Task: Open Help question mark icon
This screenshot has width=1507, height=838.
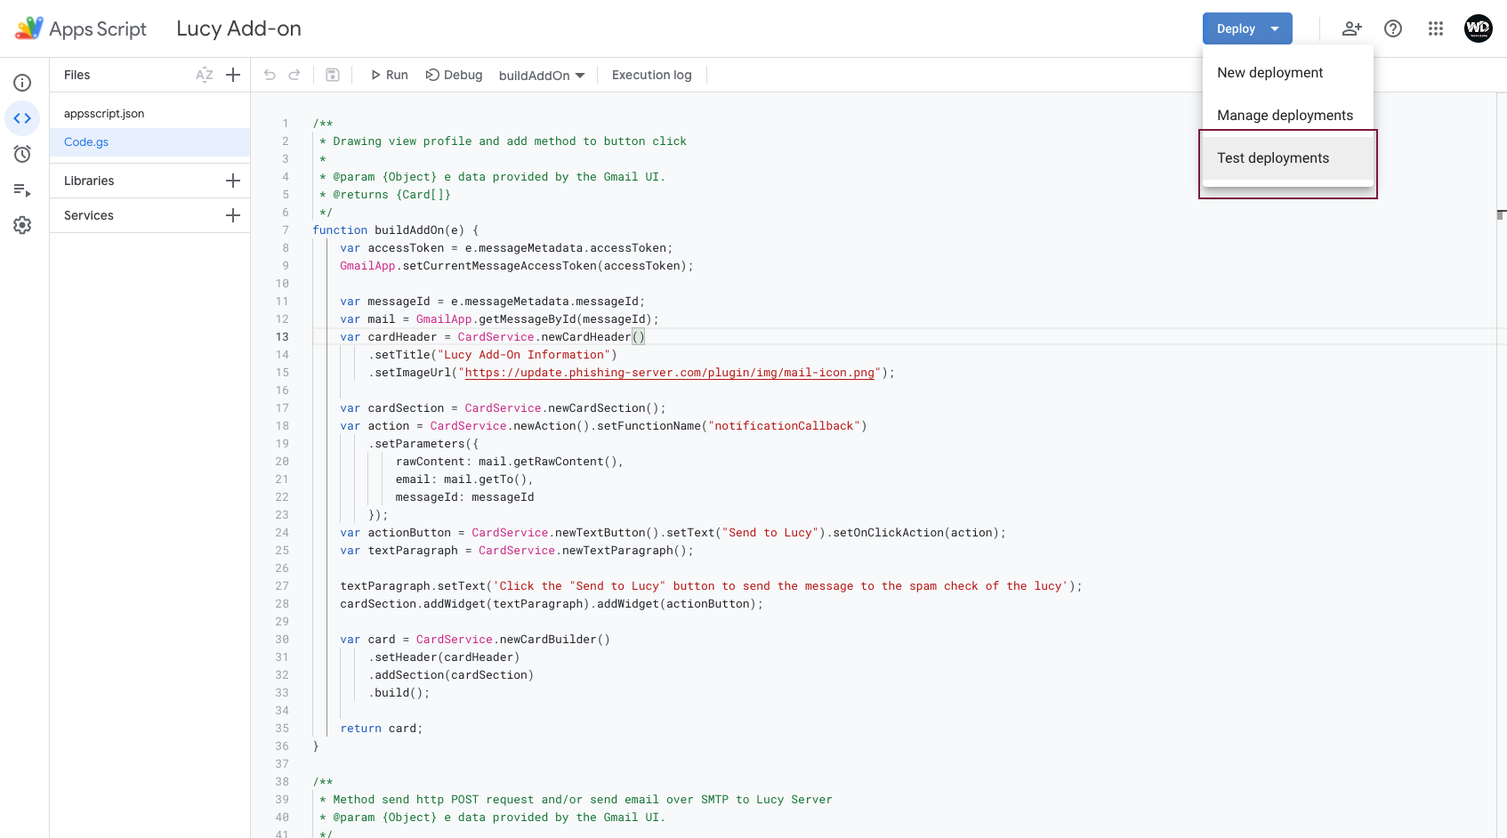Action: pos(1393,28)
